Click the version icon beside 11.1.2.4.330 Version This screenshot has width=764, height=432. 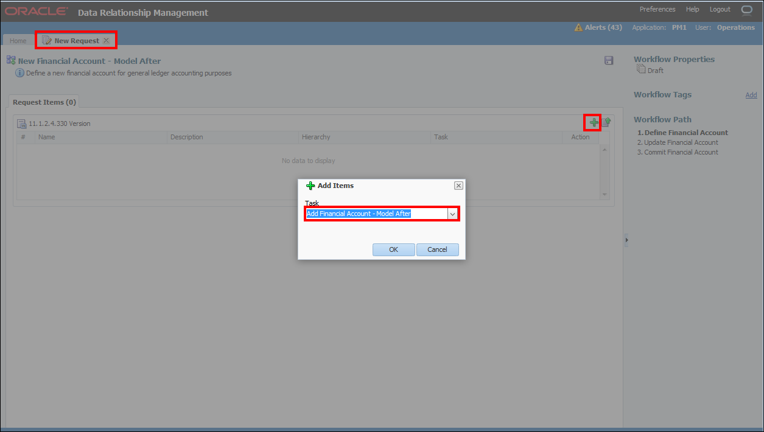21,124
